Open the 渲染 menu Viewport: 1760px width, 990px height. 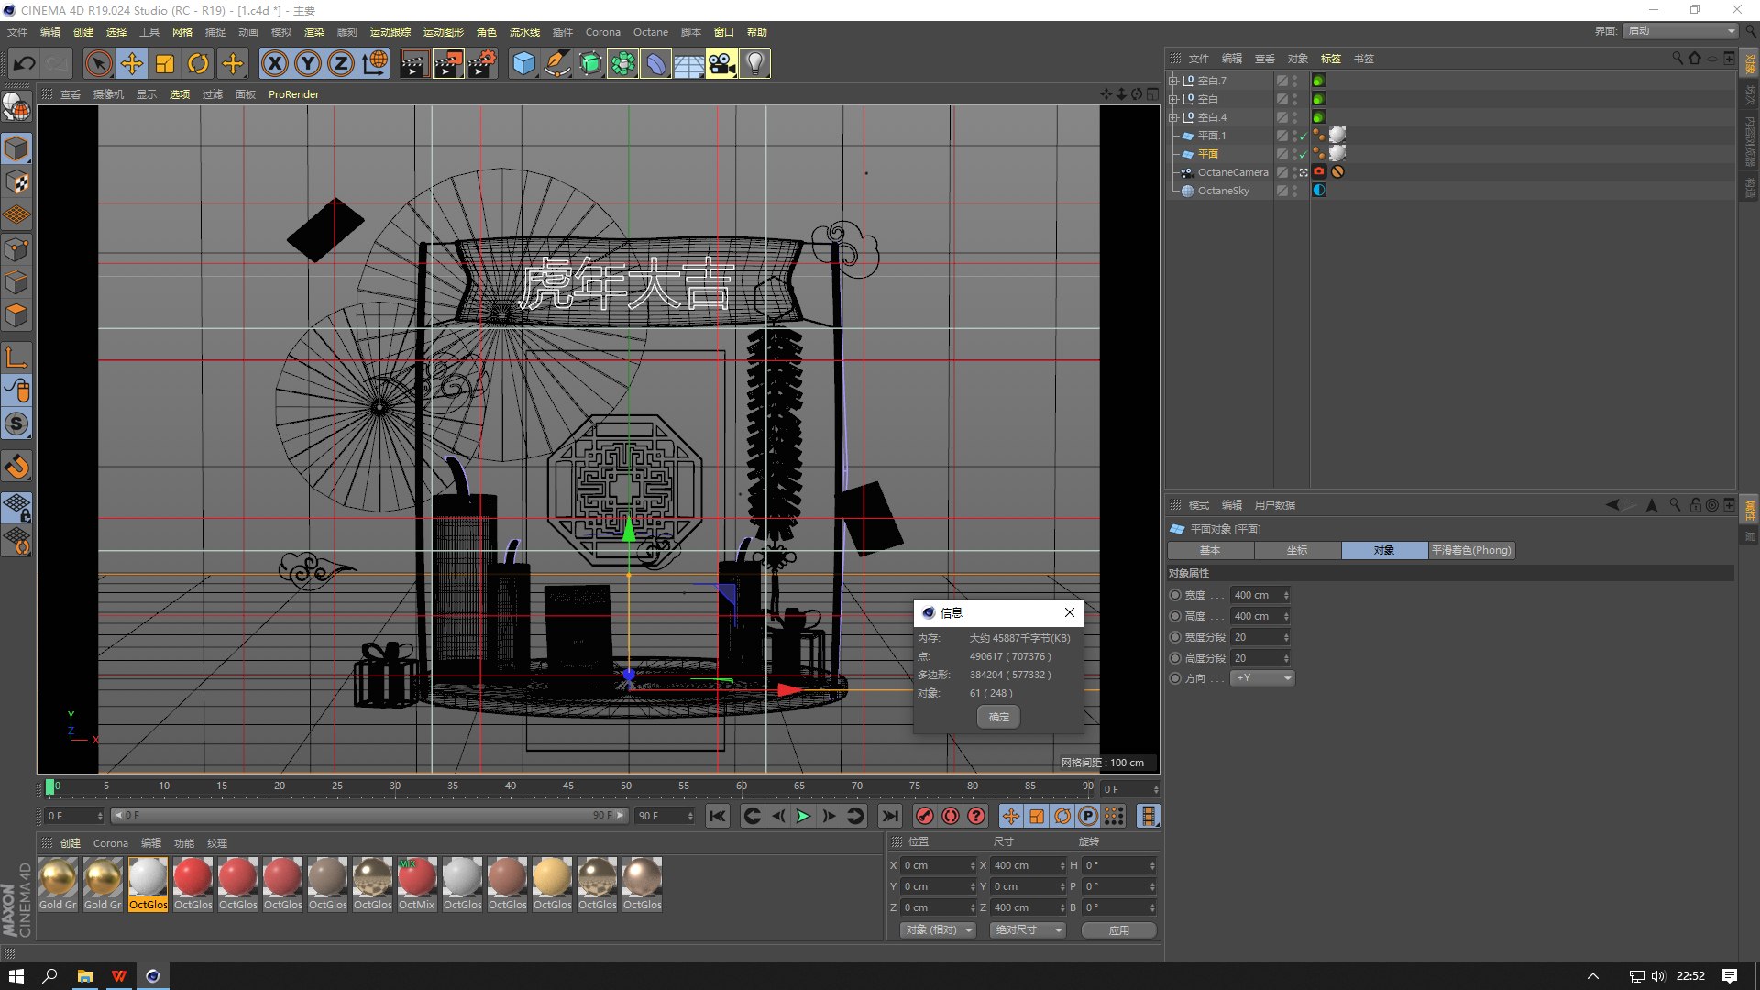[314, 32]
